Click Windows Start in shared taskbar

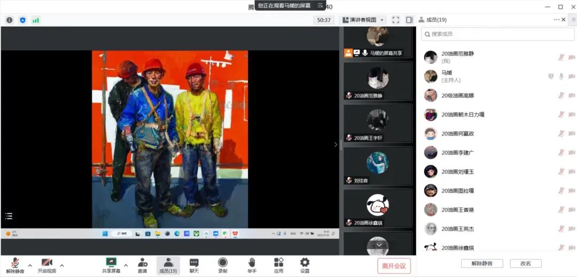105,233
